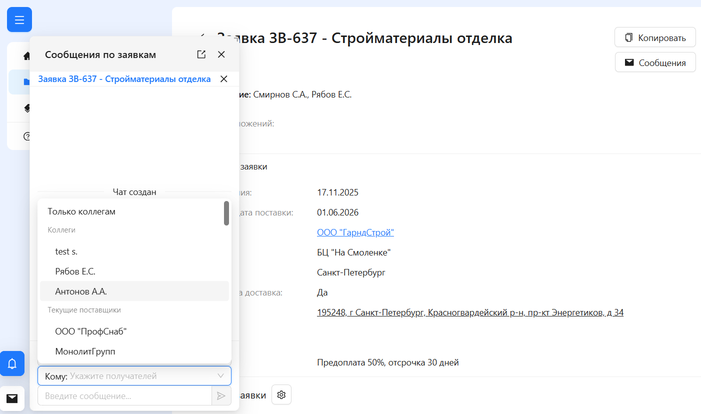Open the mail envelope icon bottom left

(x=12, y=398)
